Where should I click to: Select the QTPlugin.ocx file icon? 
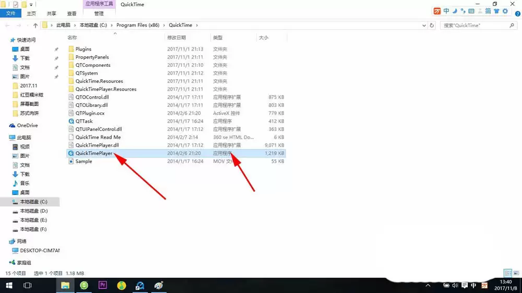[71, 113]
